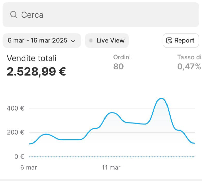The width and height of the screenshot is (202, 181).
Task: Click the chart curve peak above 11 mar
Action: pos(112,113)
